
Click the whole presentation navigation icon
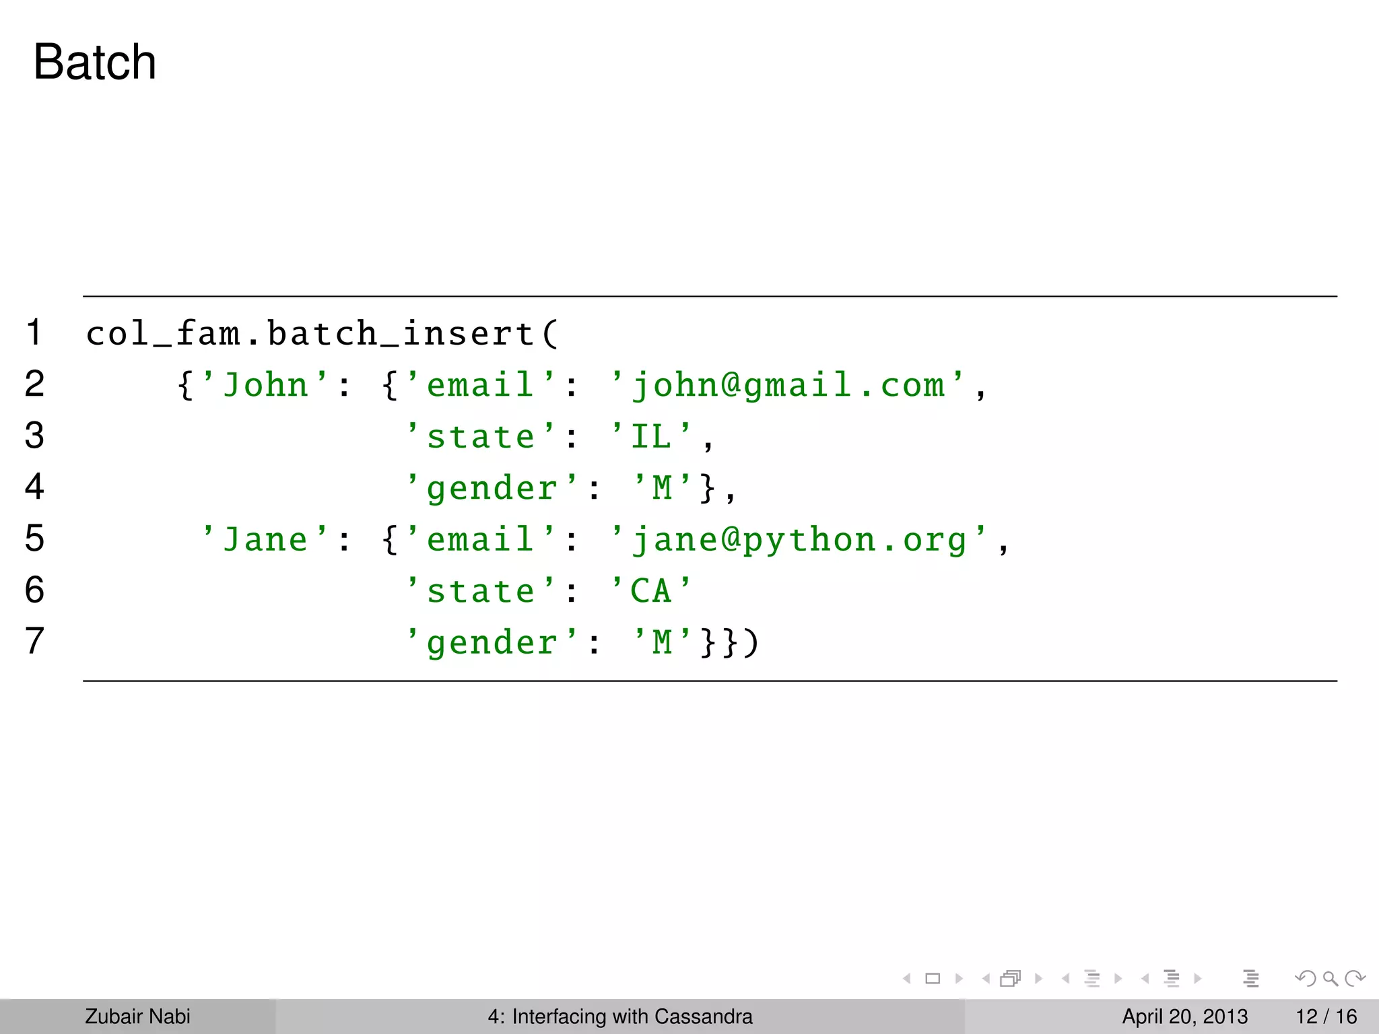pos(1251,978)
